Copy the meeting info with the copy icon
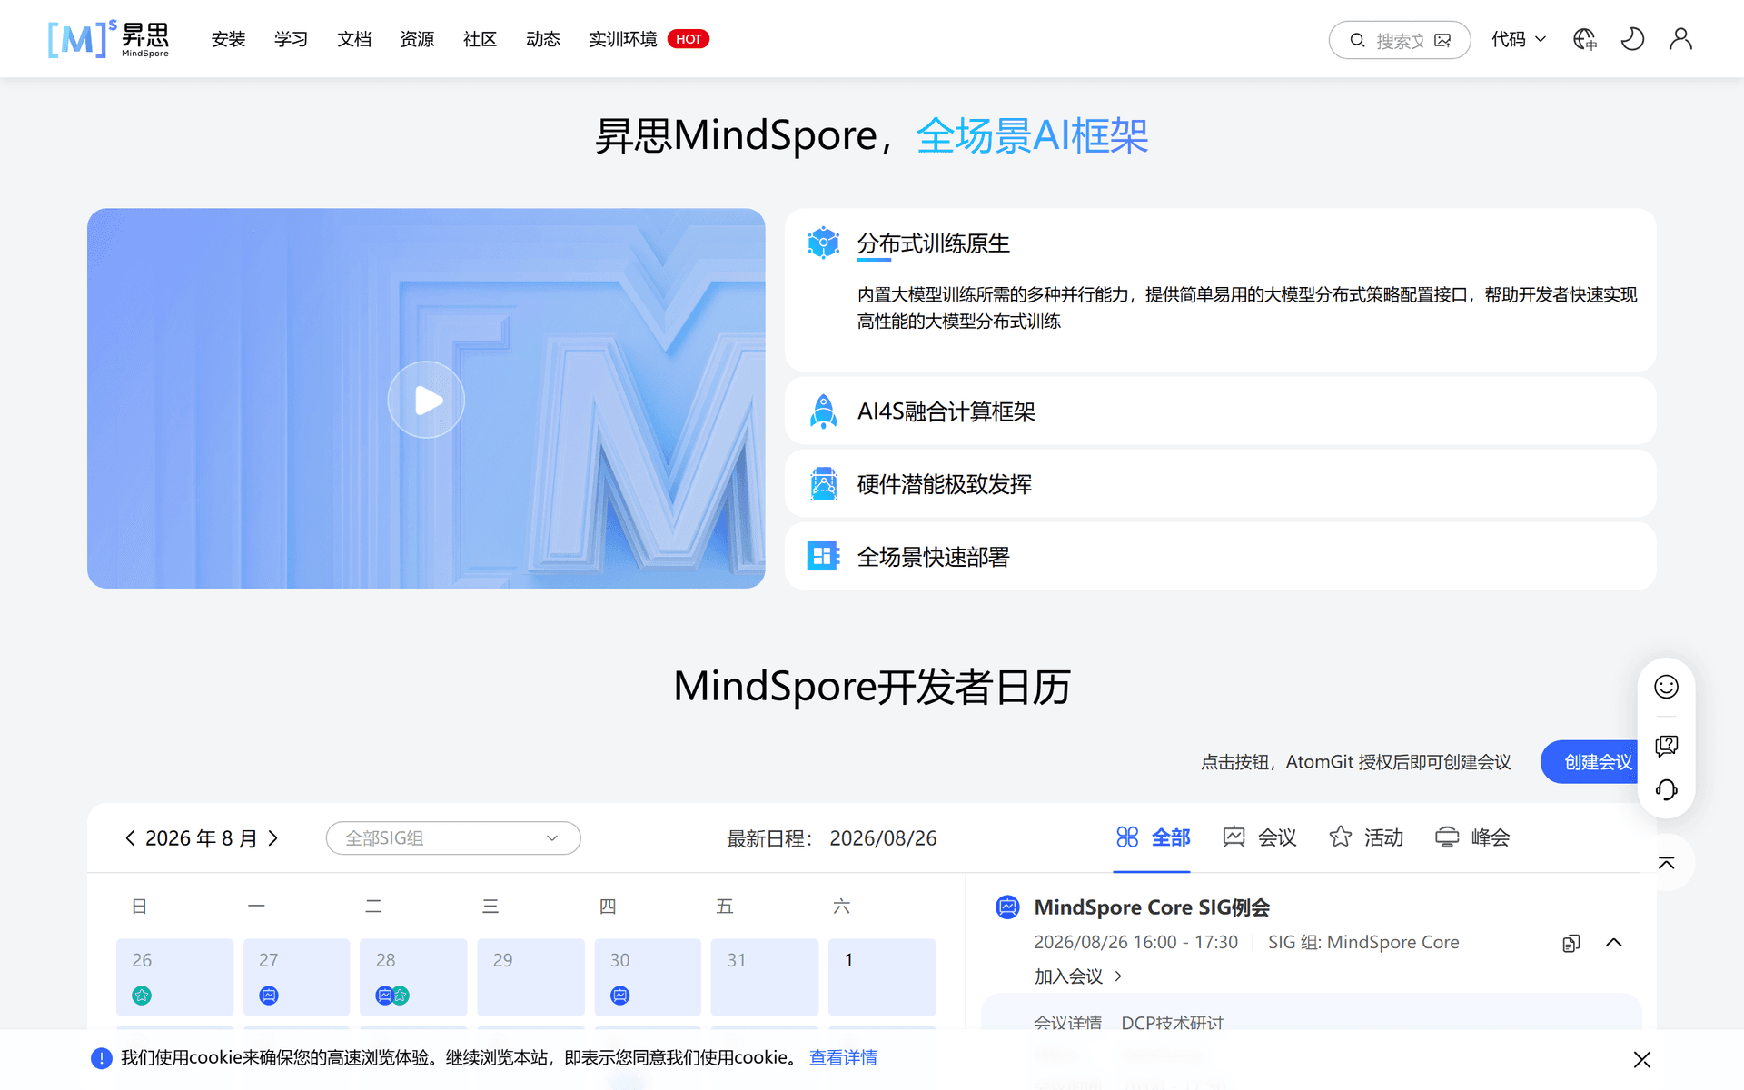This screenshot has width=1744, height=1090. click(x=1571, y=943)
